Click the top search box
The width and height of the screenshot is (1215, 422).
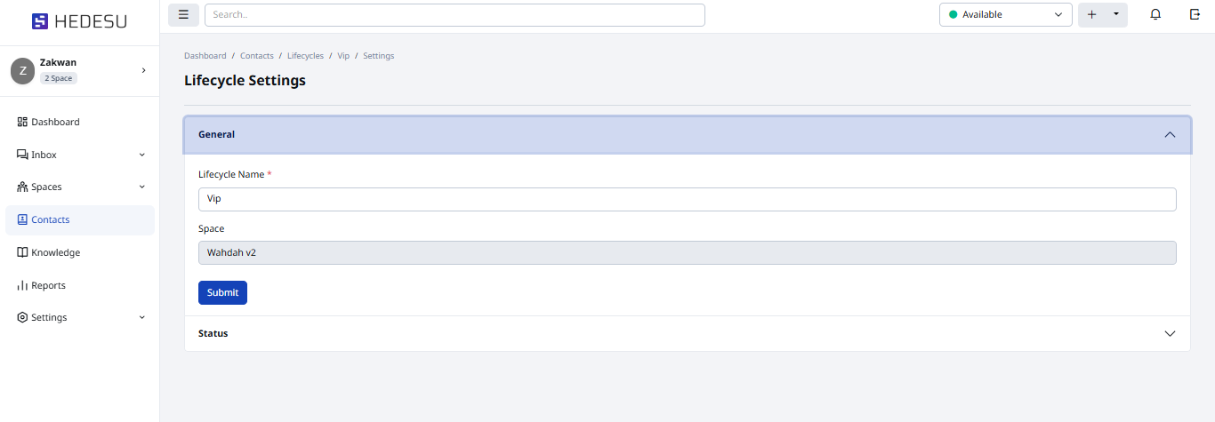[455, 14]
